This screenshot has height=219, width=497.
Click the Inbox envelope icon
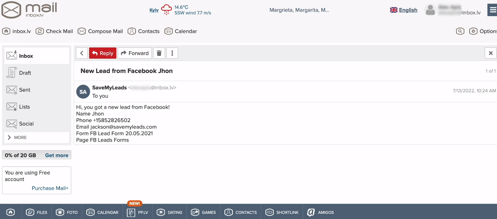(12, 55)
